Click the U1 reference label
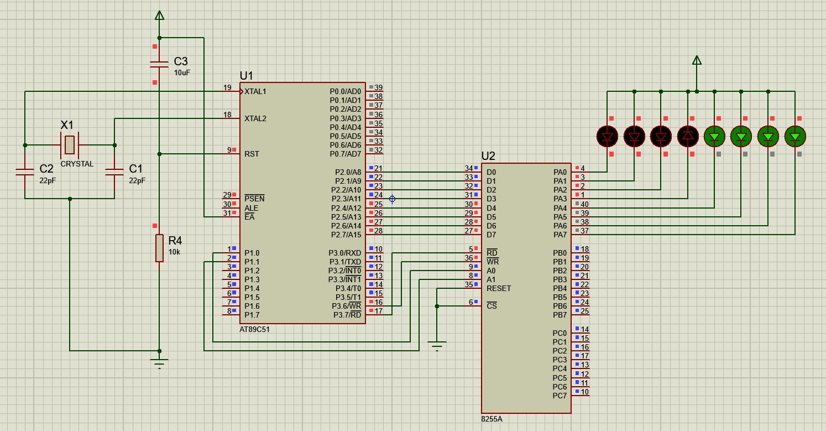 (x=246, y=76)
